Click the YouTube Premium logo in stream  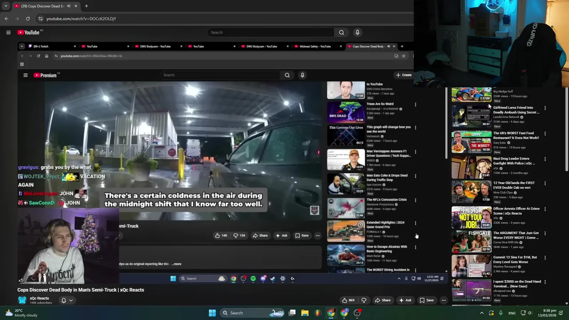[x=45, y=75]
